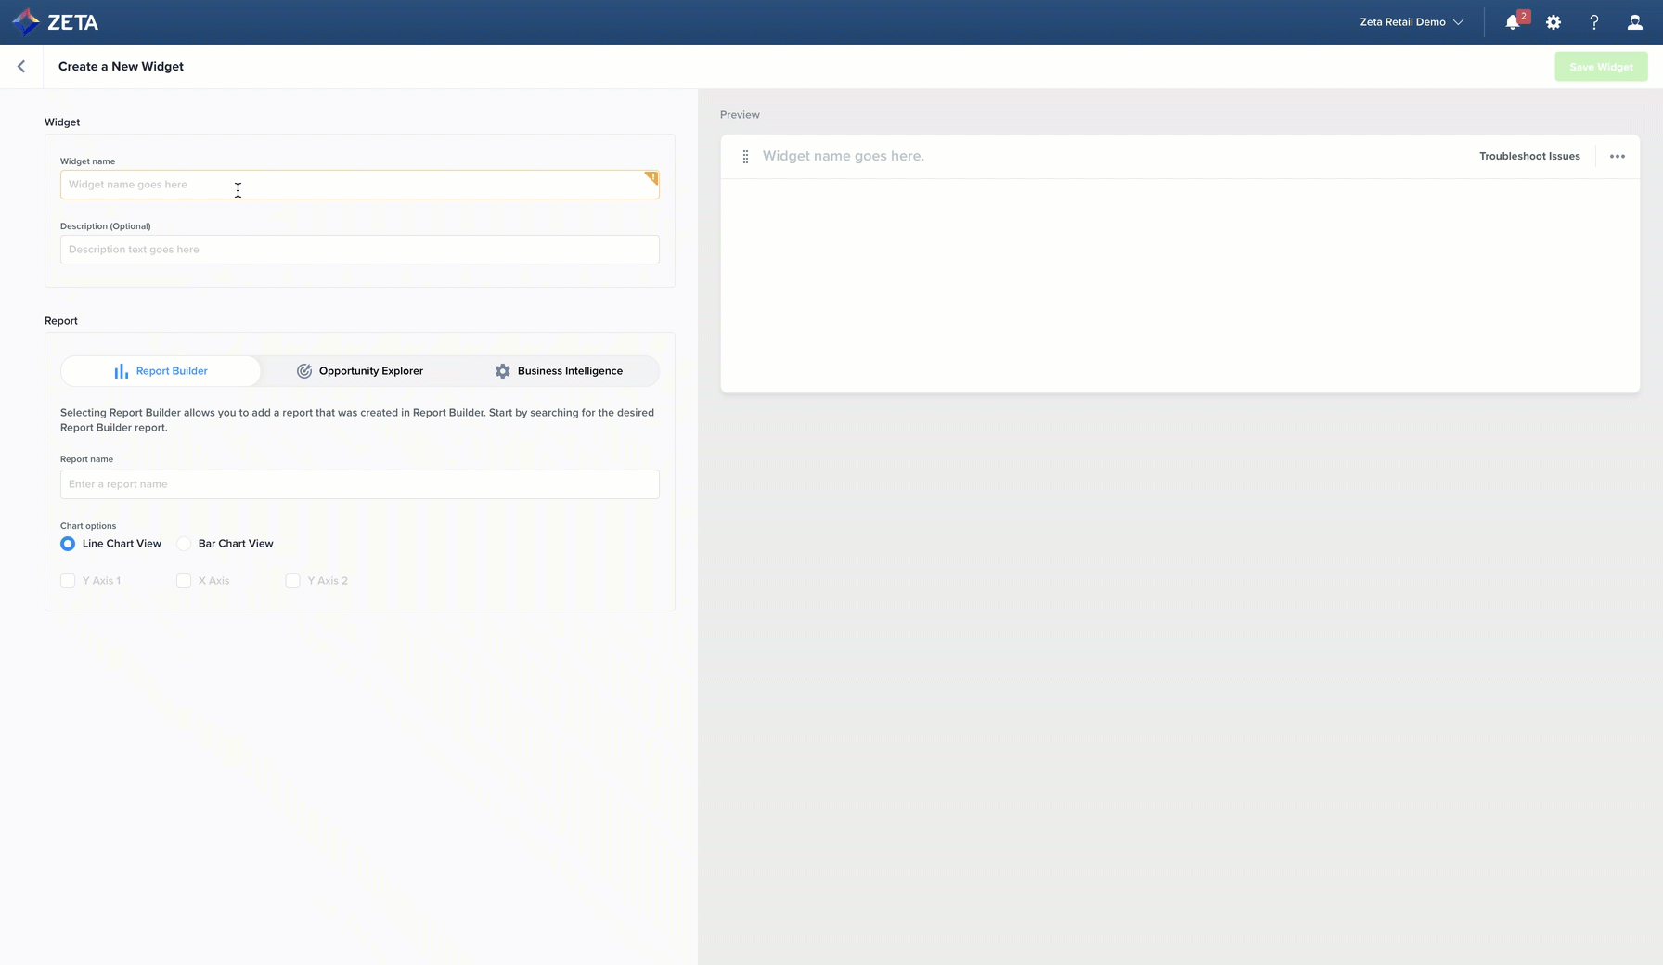
Task: Open the settings gear icon
Action: click(x=1553, y=22)
